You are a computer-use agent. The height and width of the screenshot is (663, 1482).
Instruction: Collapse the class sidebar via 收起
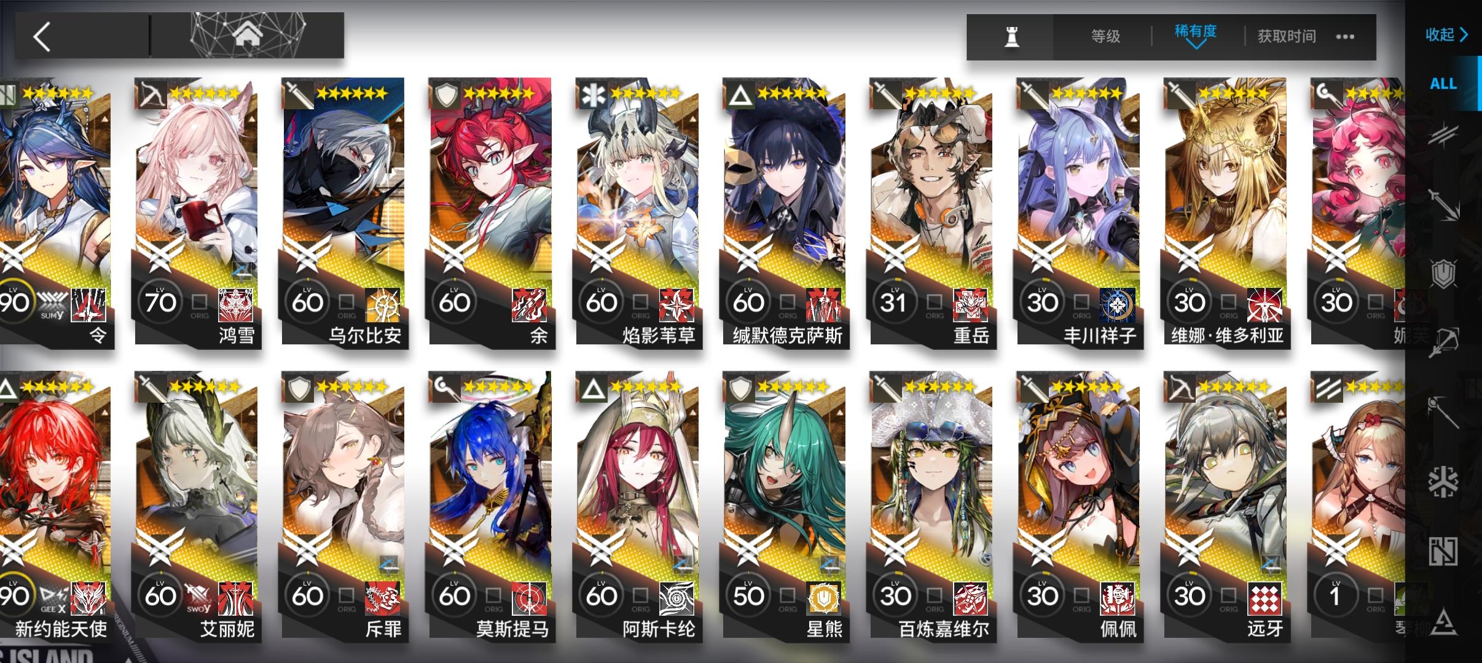pyautogui.click(x=1446, y=34)
